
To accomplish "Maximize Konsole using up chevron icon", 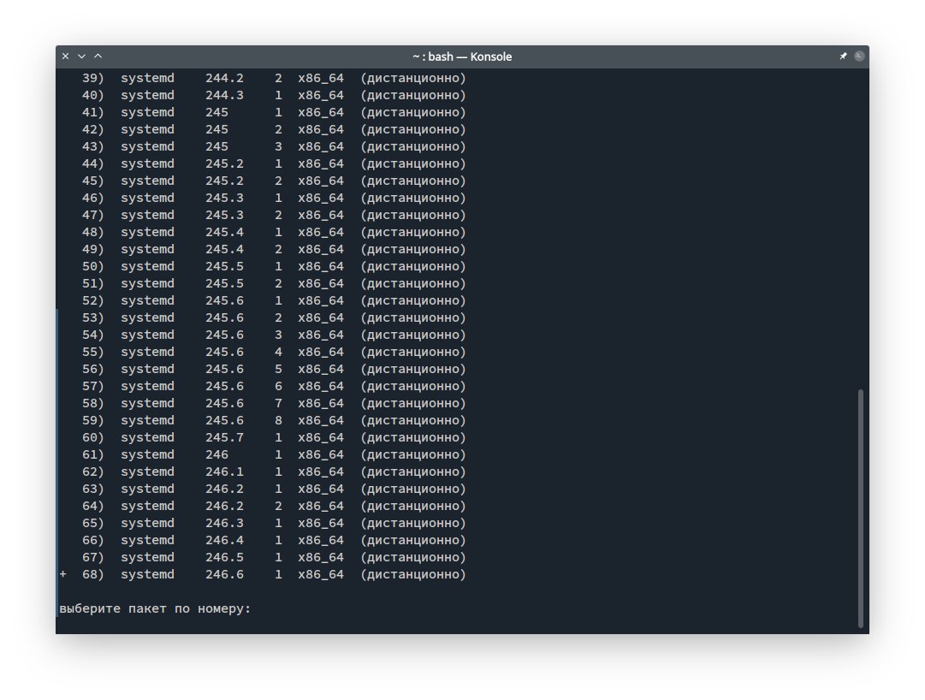I will (98, 56).
